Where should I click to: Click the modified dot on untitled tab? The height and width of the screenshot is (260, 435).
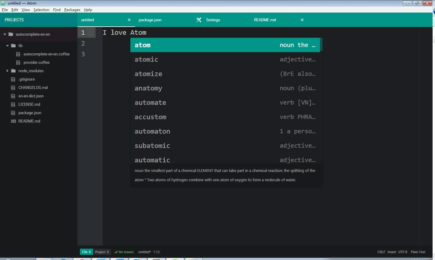coord(129,20)
